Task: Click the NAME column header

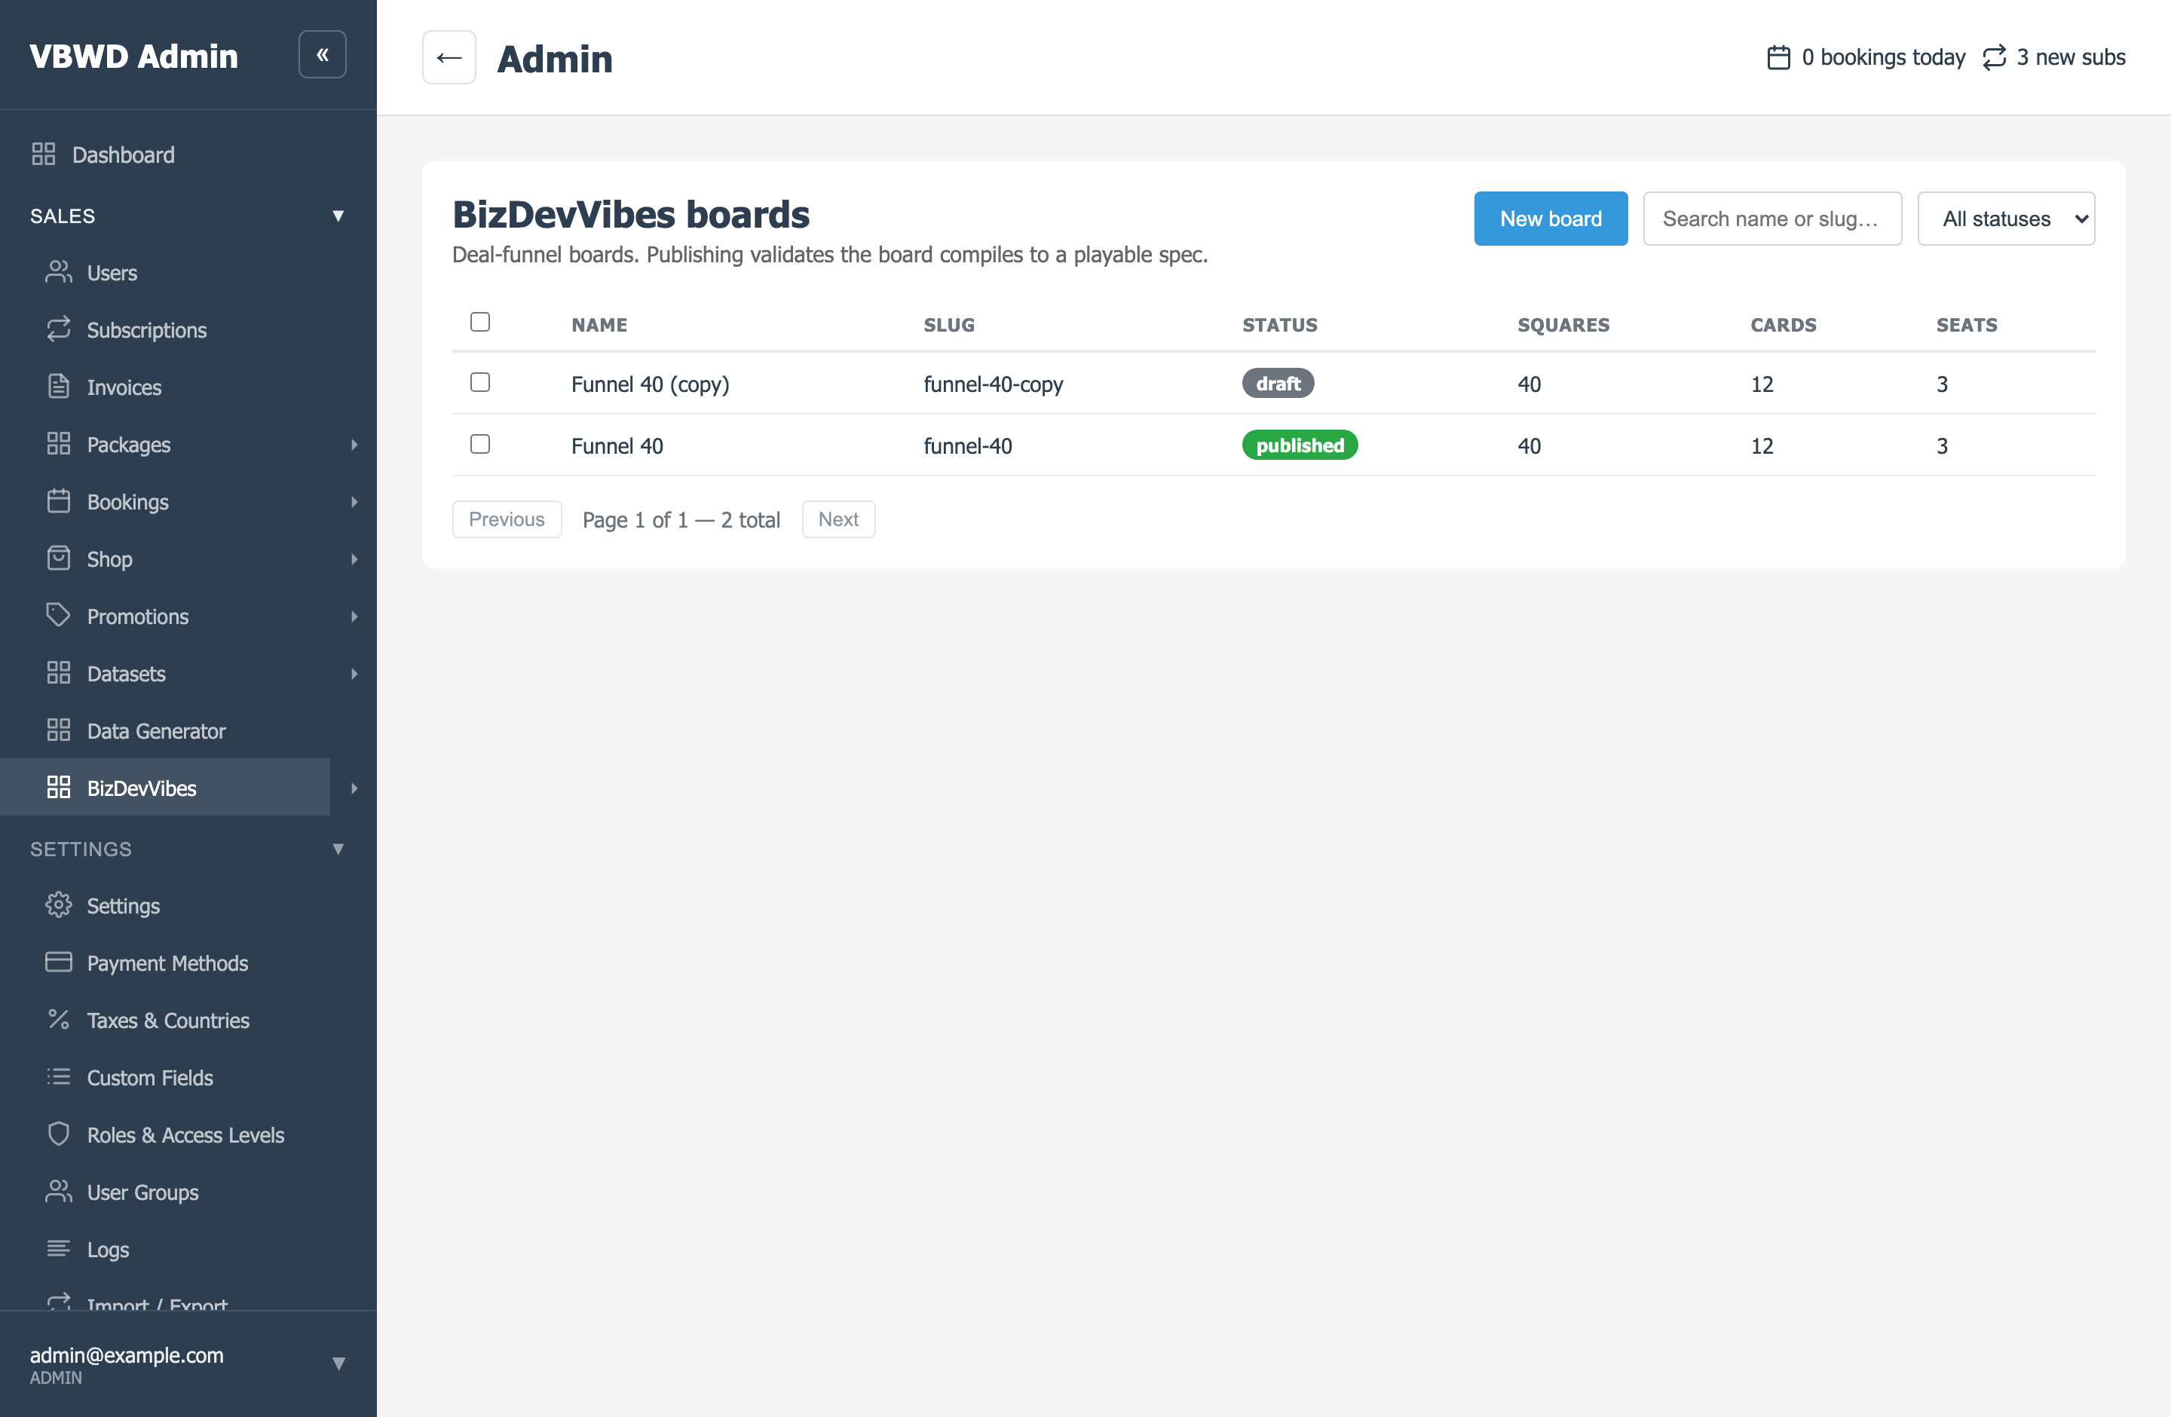Action: 599,325
